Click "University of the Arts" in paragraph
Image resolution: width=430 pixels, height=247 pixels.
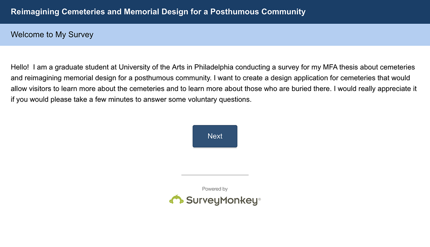(155, 67)
